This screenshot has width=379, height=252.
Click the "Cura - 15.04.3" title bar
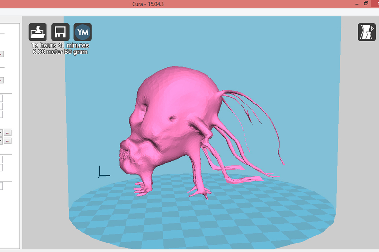(189, 4)
